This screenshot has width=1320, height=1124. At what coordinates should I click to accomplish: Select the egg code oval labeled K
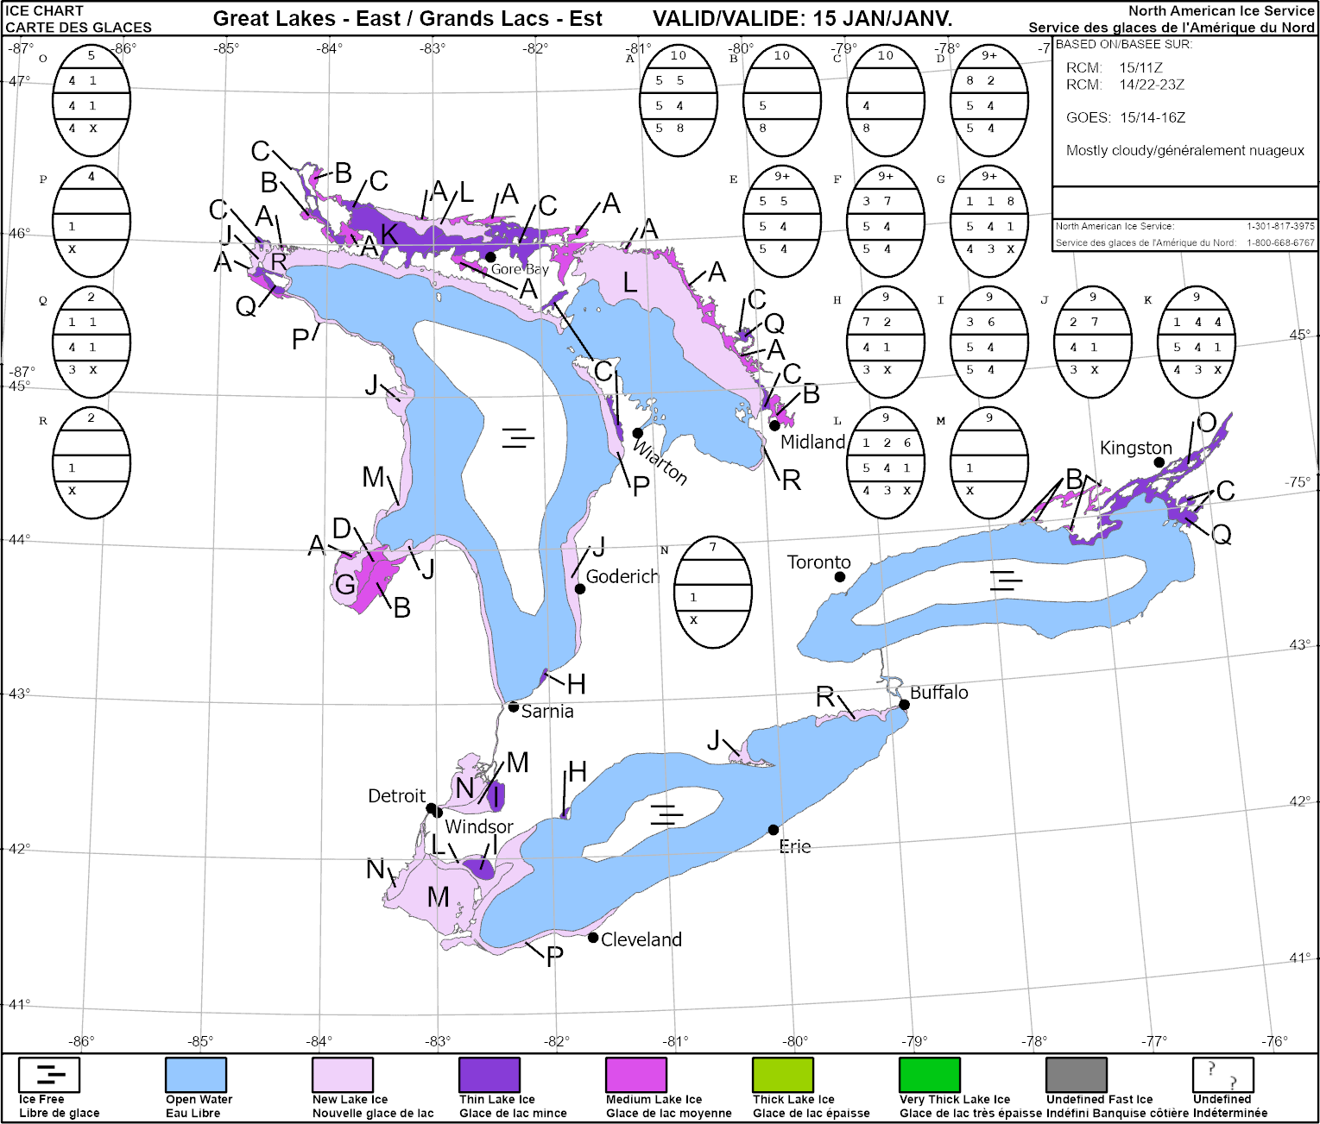(1196, 342)
